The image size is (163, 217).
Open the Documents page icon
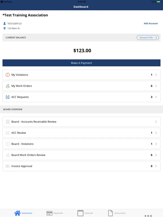tap(110, 213)
